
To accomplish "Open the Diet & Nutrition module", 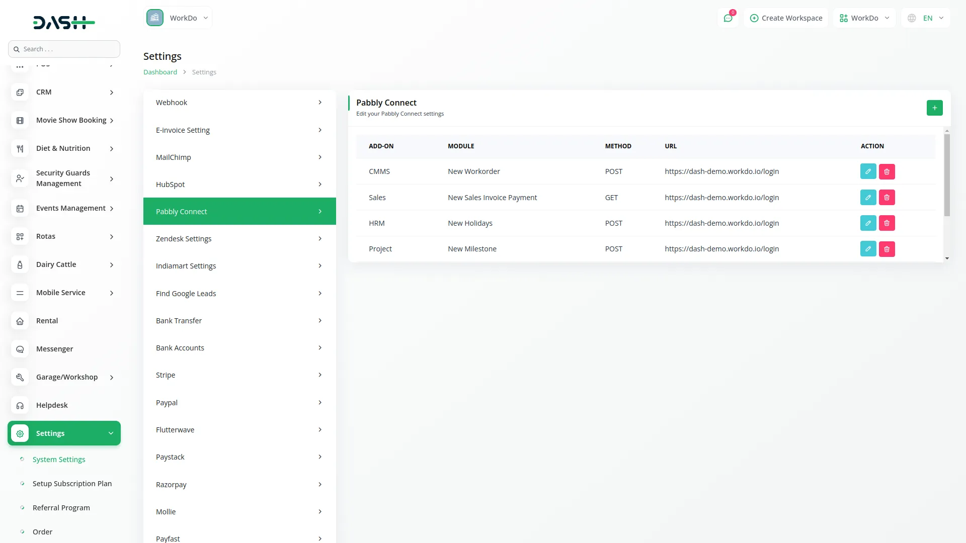I will (19, 148).
